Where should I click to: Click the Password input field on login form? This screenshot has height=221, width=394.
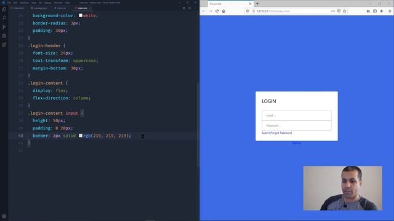tap(297, 125)
